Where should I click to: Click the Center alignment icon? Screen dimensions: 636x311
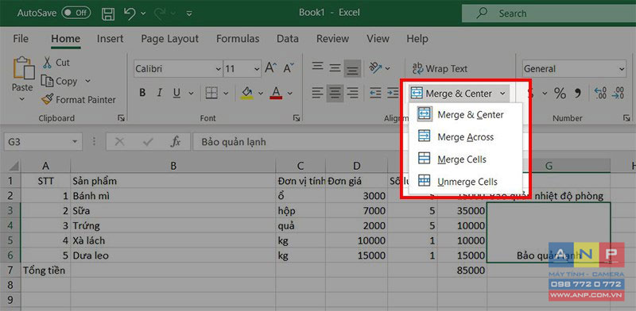tap(335, 93)
